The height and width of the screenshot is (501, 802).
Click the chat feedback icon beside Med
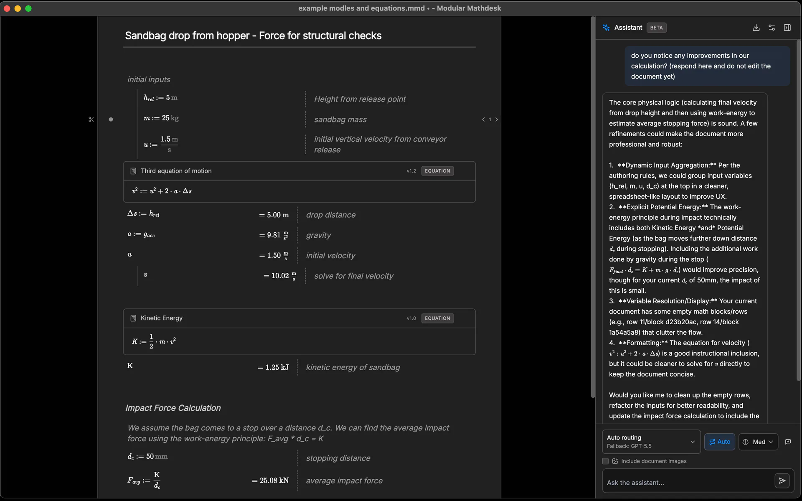pyautogui.click(x=788, y=442)
